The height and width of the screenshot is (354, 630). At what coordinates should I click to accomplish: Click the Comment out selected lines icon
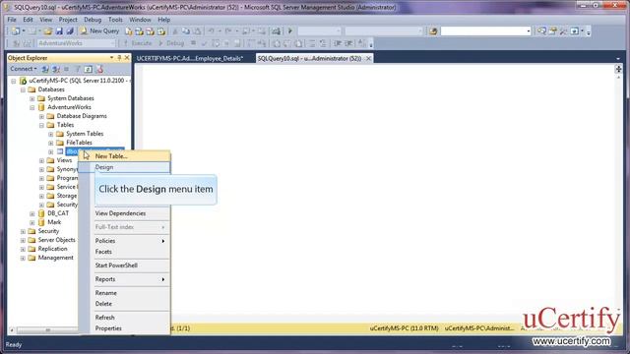tap(312, 43)
